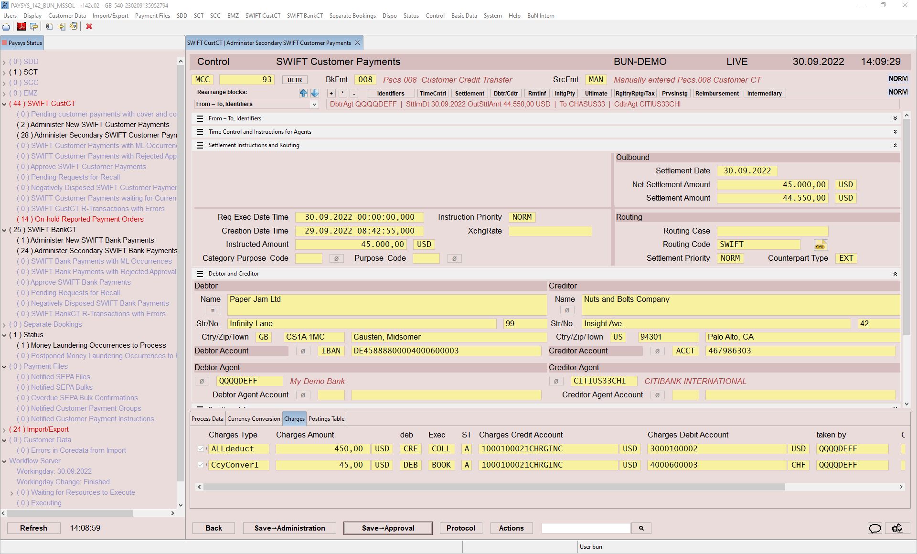Expand the SCT tree node
This screenshot has width=917, height=554.
(x=4, y=73)
